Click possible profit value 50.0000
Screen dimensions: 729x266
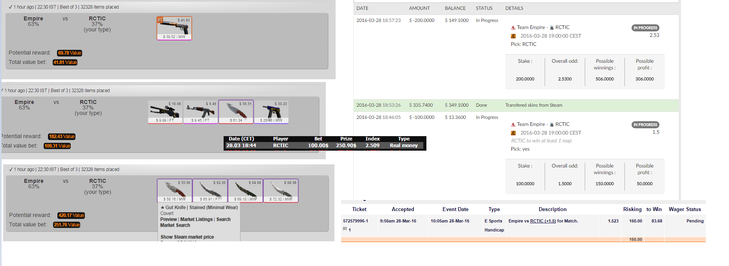coord(645,184)
